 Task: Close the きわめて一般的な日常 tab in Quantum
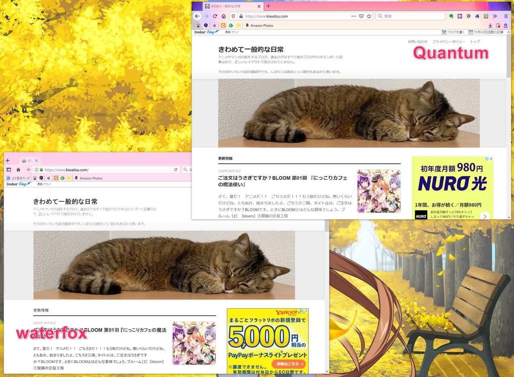tap(259, 6)
